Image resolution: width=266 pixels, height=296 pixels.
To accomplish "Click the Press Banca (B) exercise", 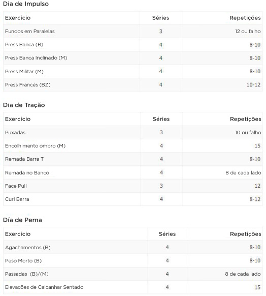I will pos(24,45).
